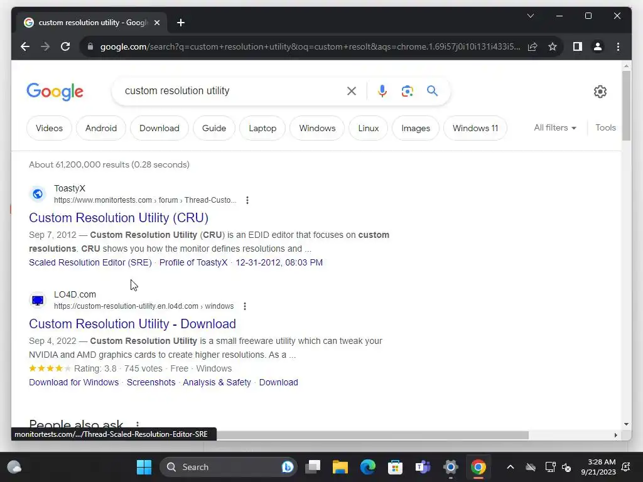Focus the Google search input field
The width and height of the screenshot is (643, 482).
[x=232, y=91]
